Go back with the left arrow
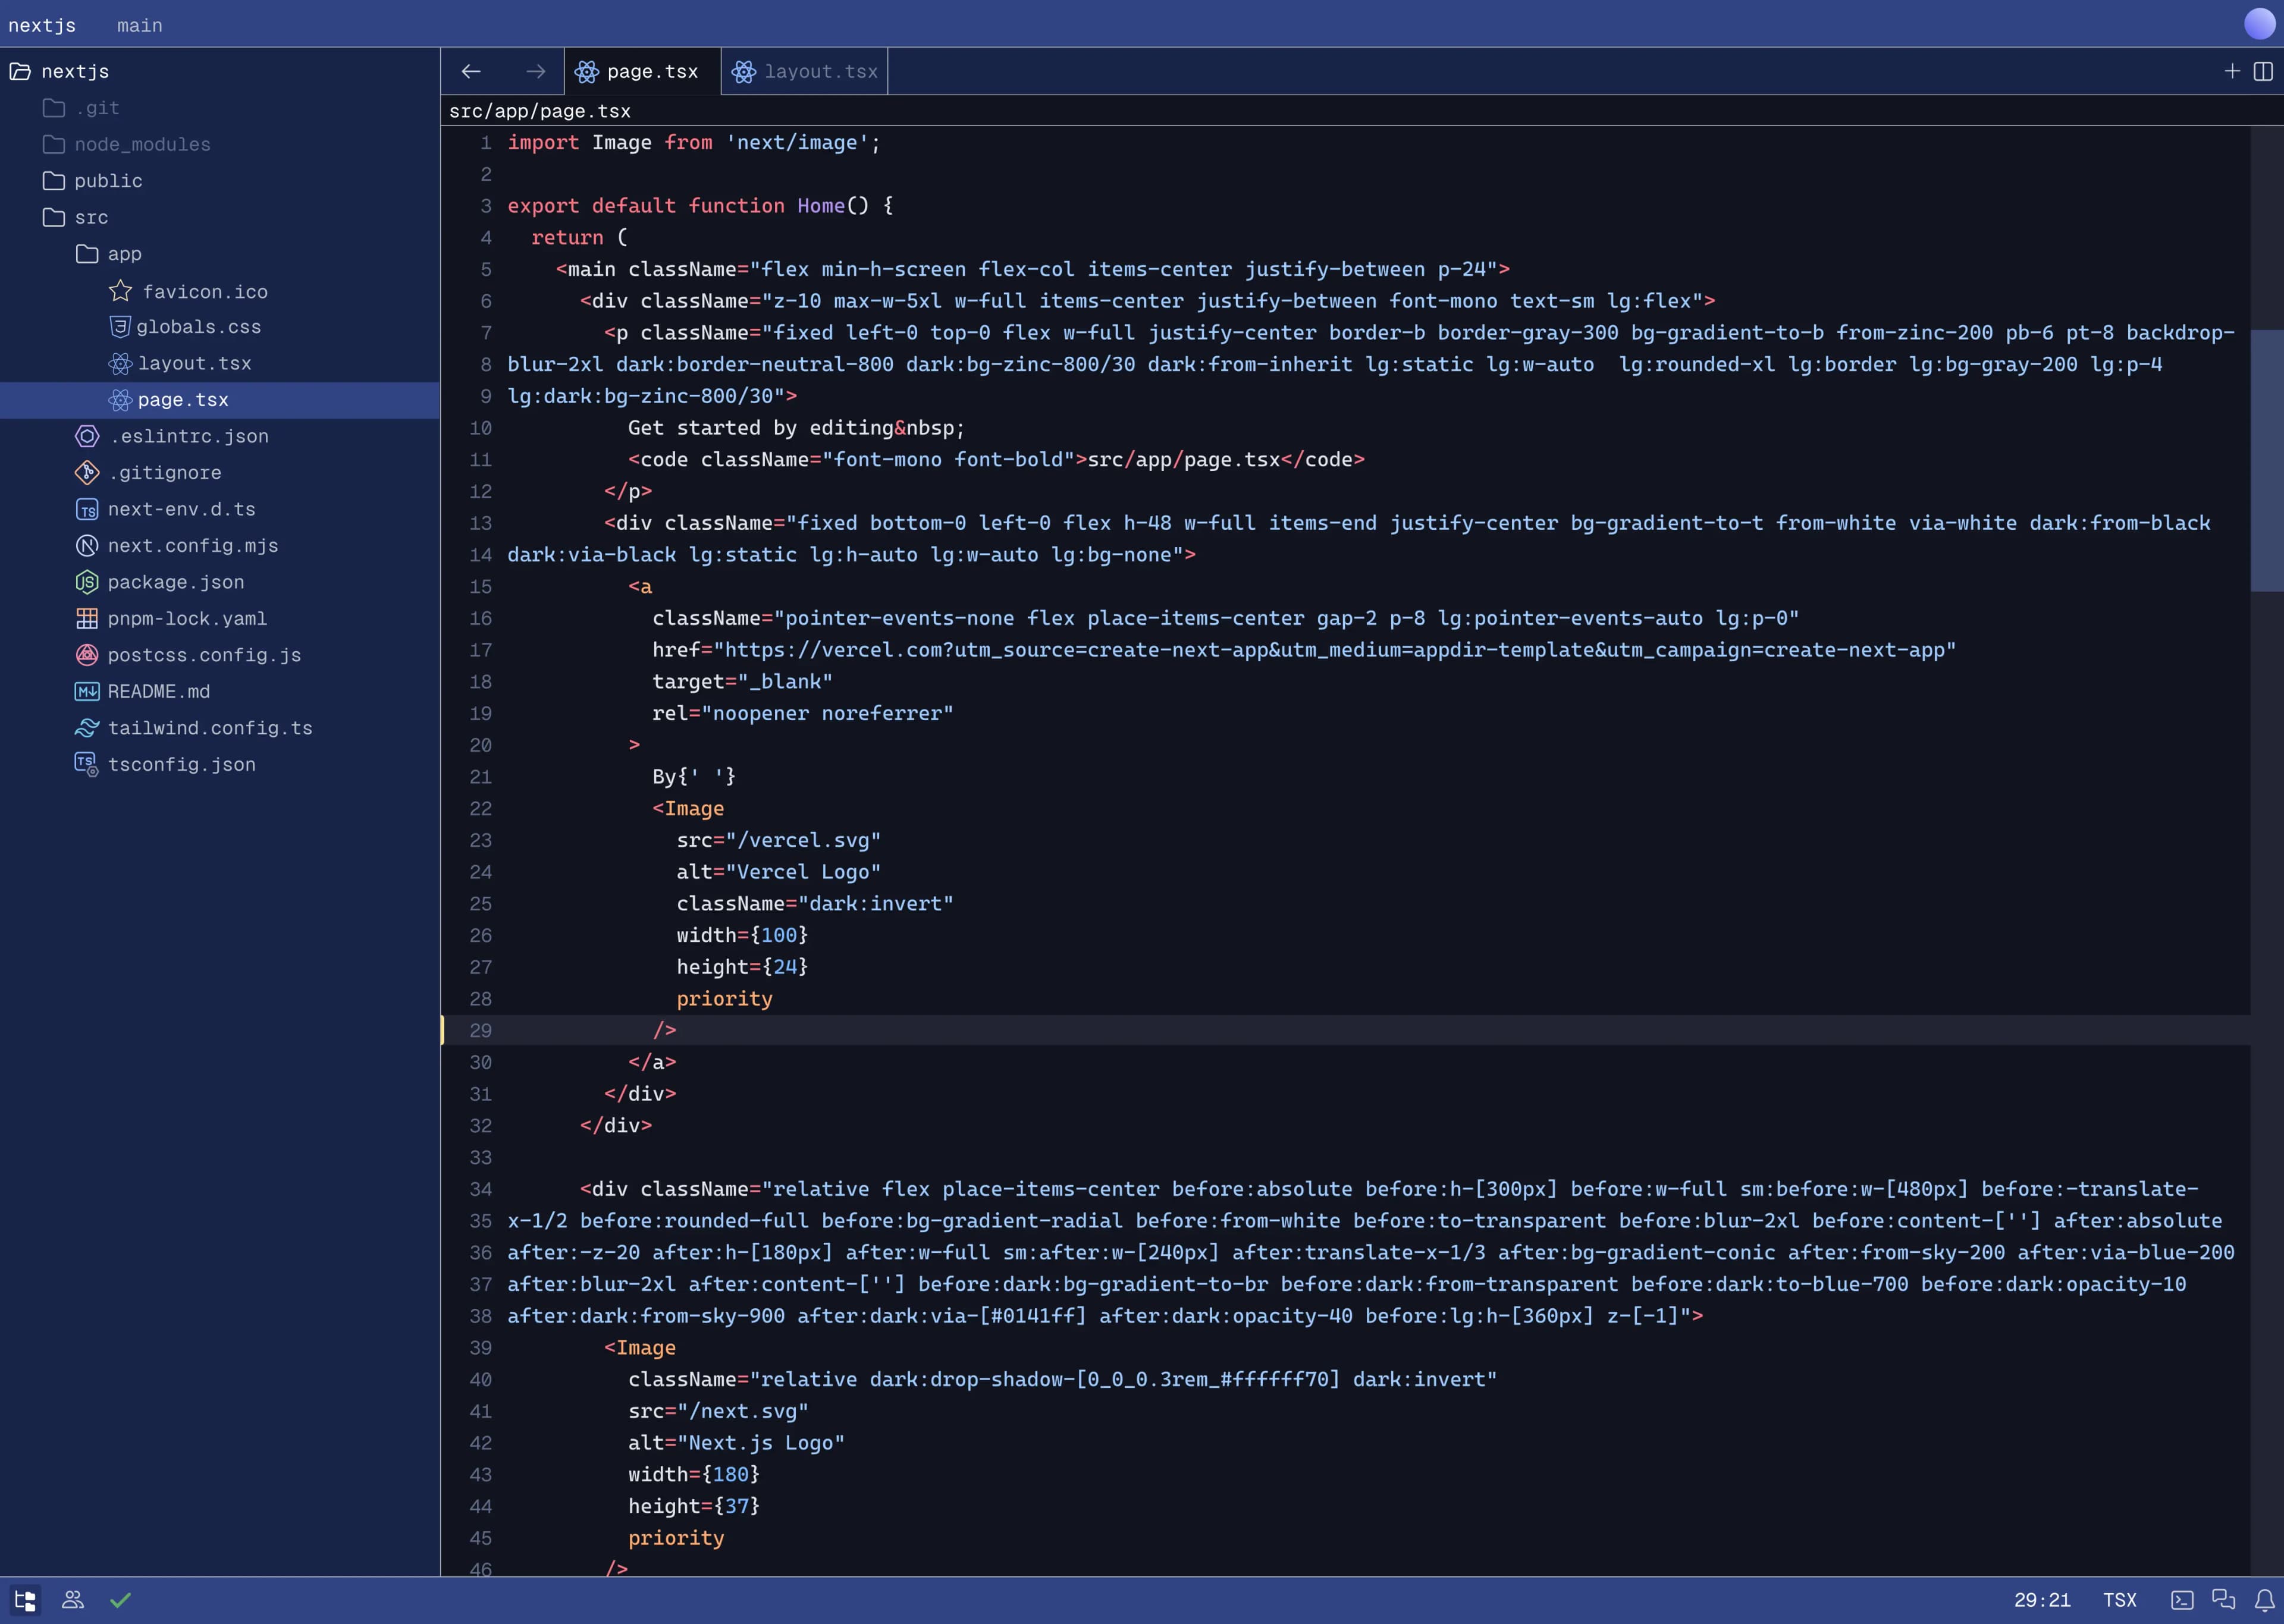This screenshot has height=1624, width=2284. point(471,71)
